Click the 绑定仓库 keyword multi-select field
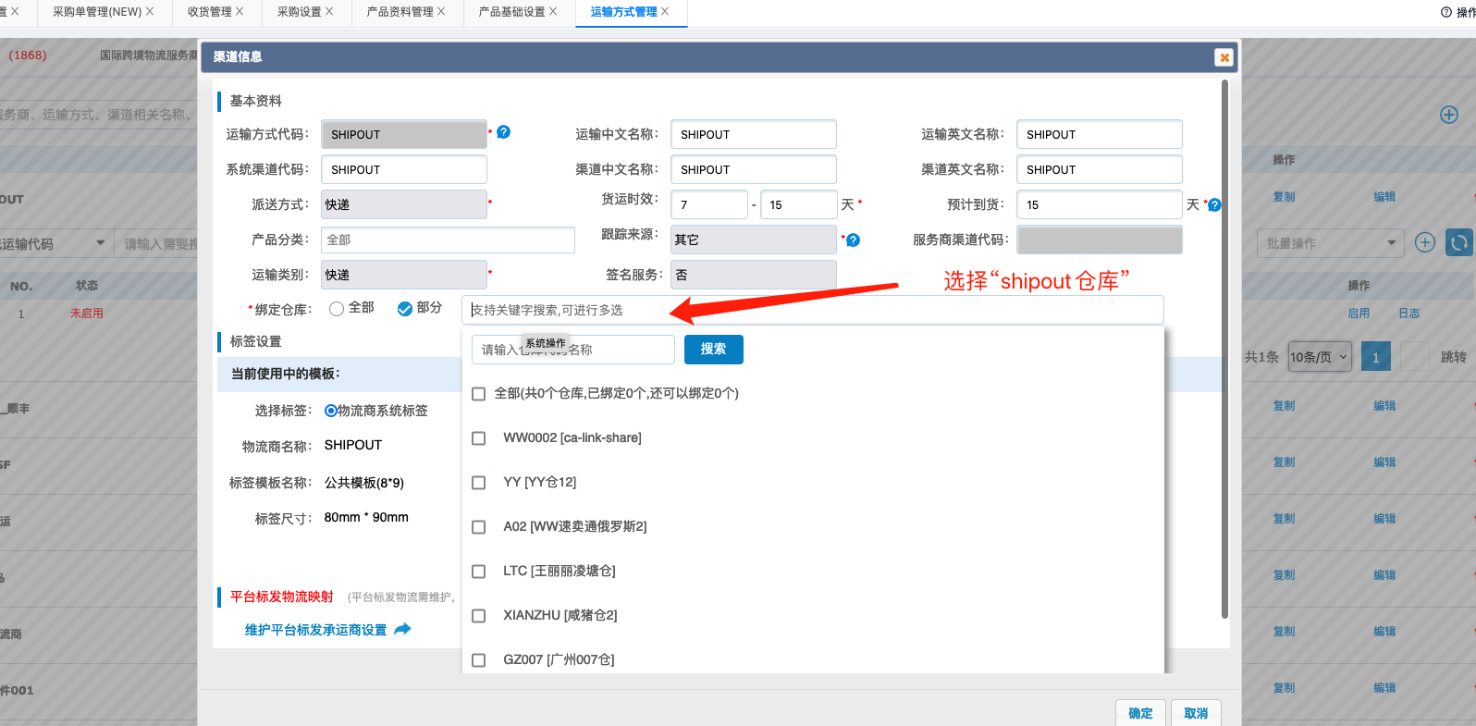This screenshot has width=1476, height=726. coord(813,310)
